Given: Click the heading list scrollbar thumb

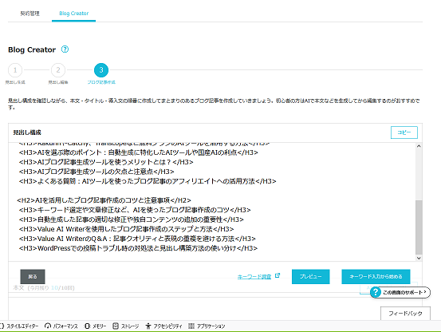Looking at the screenshot, I should (x=419, y=227).
